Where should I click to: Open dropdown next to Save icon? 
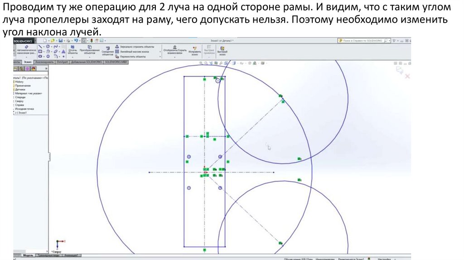pos(64,40)
